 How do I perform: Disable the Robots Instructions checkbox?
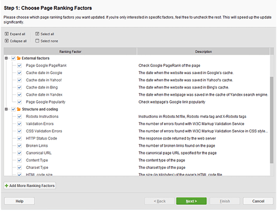click(19, 116)
